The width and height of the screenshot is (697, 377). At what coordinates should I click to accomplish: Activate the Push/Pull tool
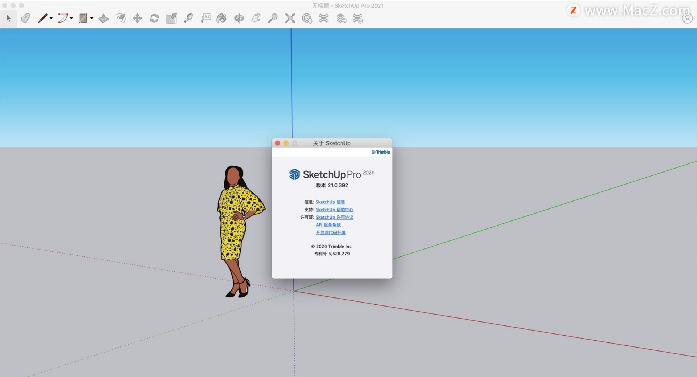click(x=103, y=18)
